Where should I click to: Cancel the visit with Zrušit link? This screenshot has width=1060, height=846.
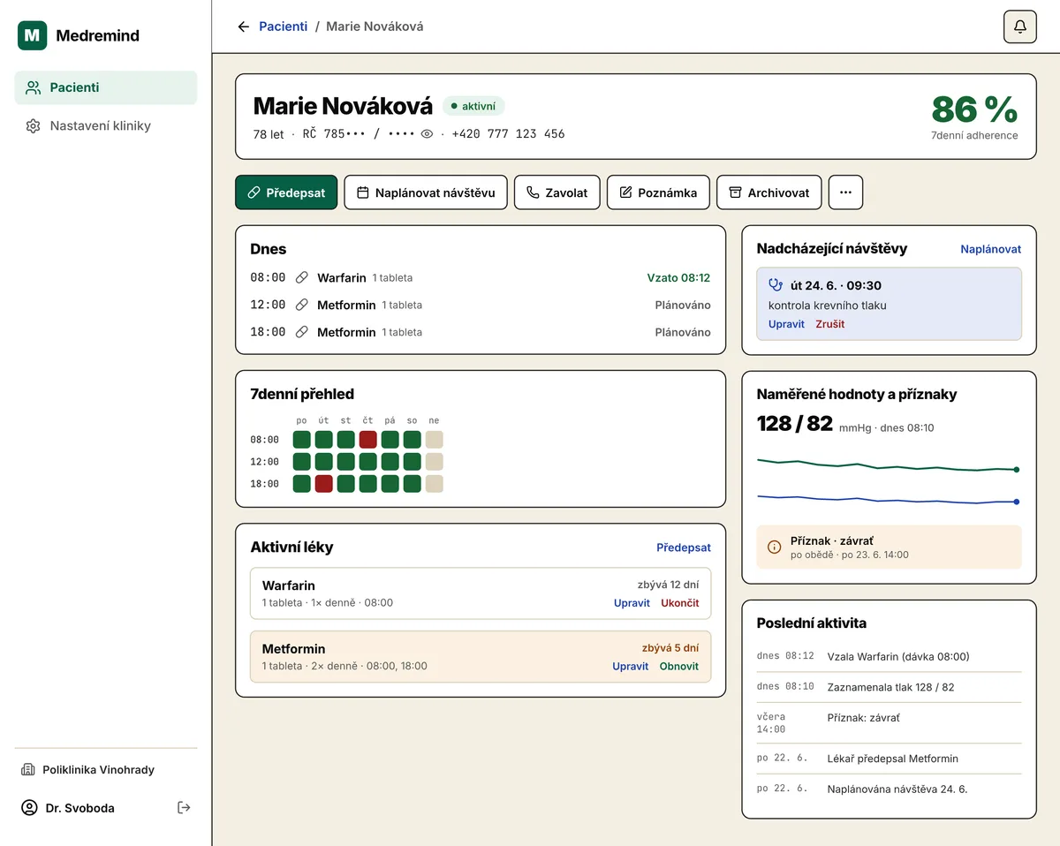pos(830,324)
